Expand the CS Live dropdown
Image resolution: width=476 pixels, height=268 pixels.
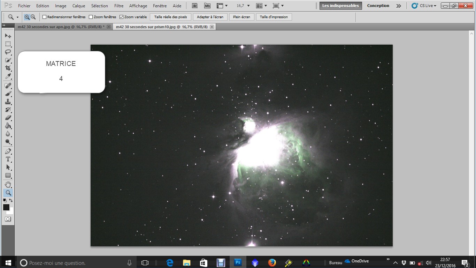point(424,6)
